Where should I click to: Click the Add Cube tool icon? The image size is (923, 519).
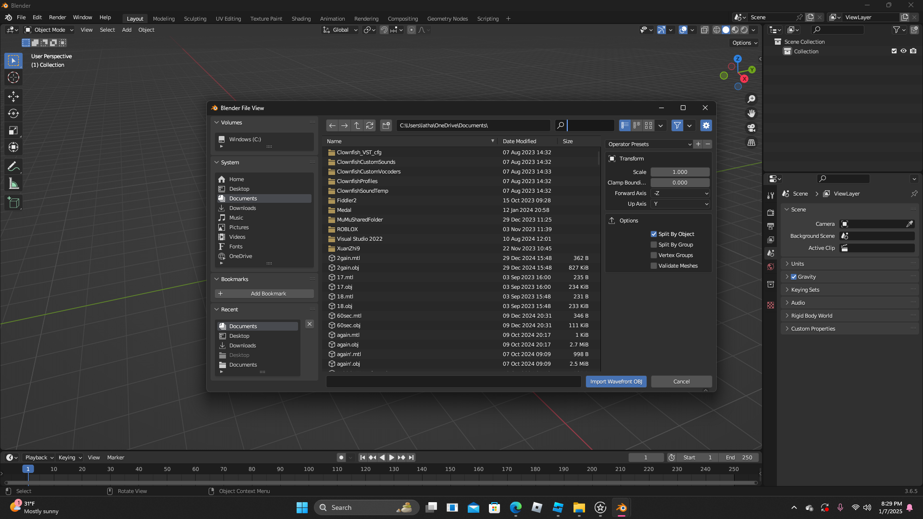coord(13,203)
